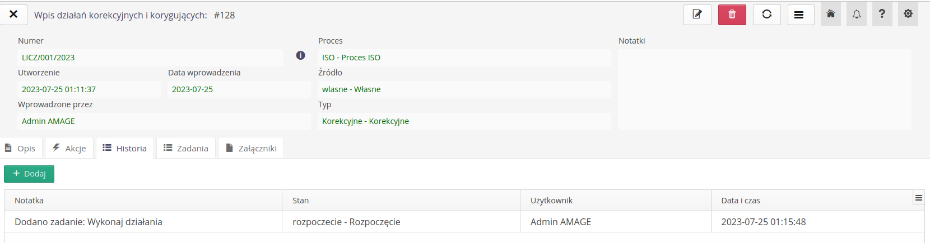Open notifications bell icon
Viewport: 930px width, 243px height.
point(857,14)
